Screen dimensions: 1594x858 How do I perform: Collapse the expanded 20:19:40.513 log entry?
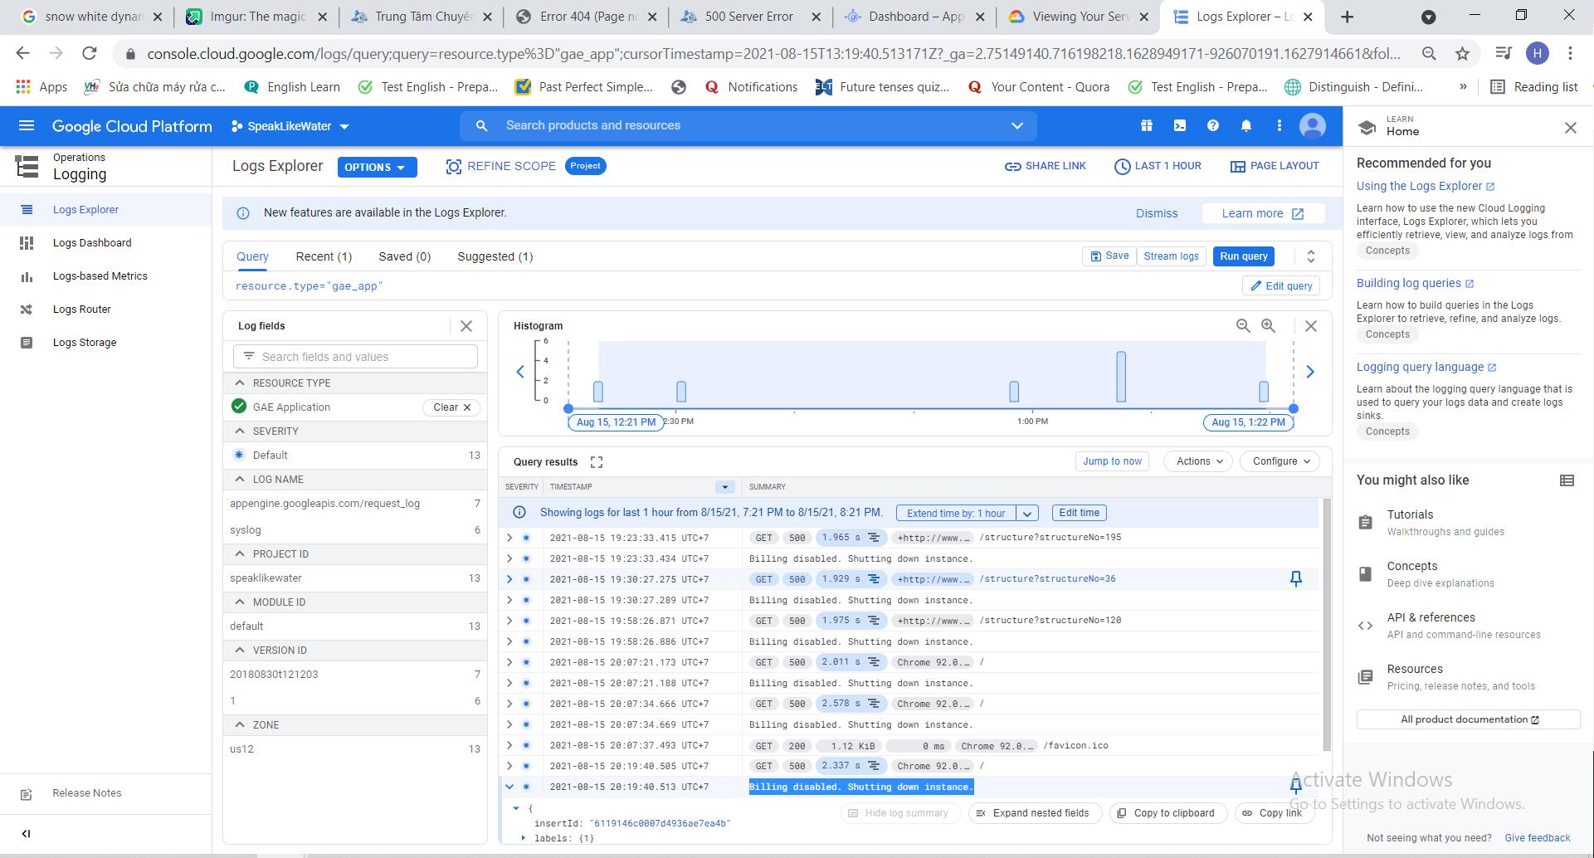[509, 787]
